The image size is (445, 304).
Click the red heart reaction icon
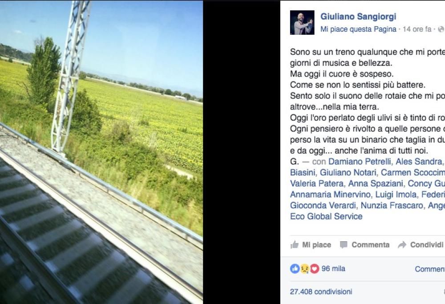pos(315,268)
